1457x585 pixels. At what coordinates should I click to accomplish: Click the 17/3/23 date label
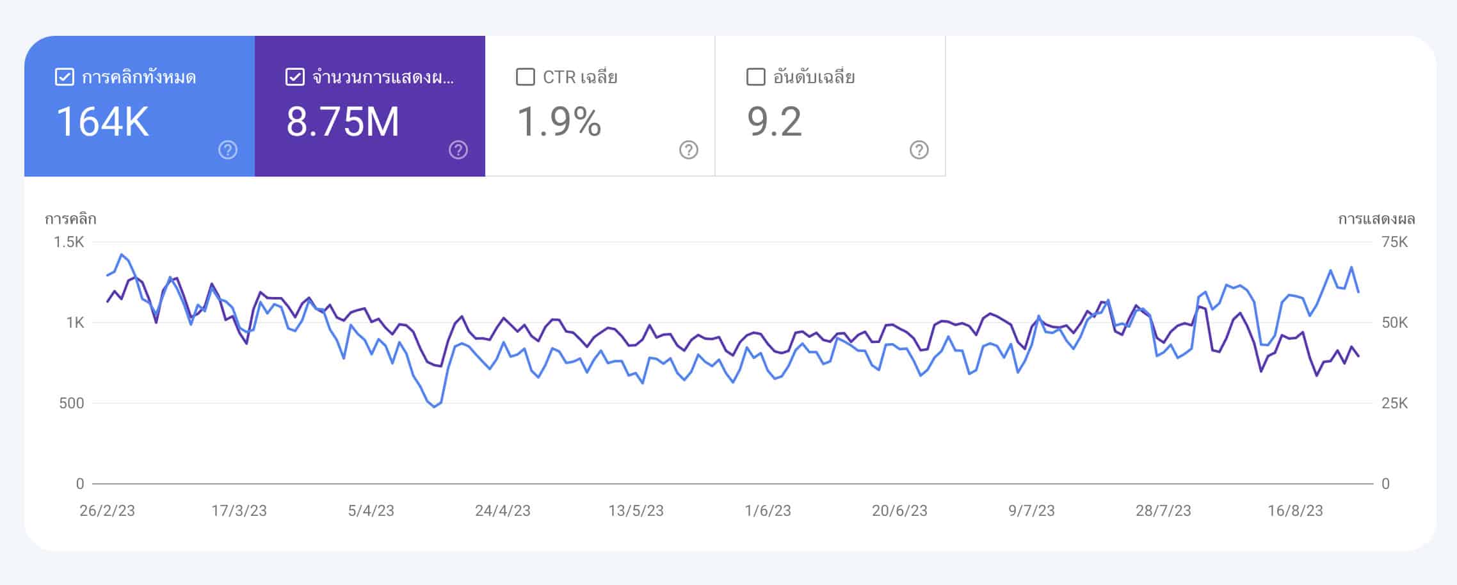(x=239, y=511)
